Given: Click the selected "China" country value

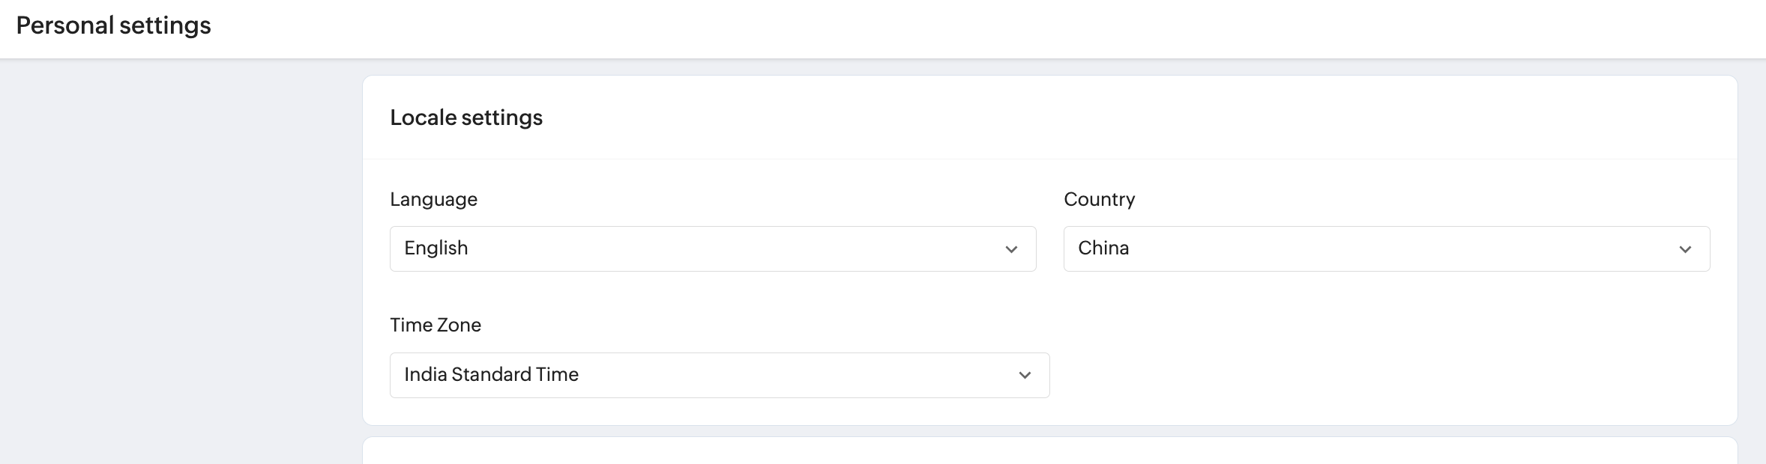Looking at the screenshot, I should [1103, 248].
